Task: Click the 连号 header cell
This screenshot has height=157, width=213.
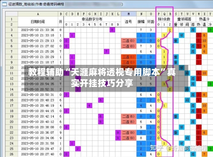Action: [x=129, y=22]
